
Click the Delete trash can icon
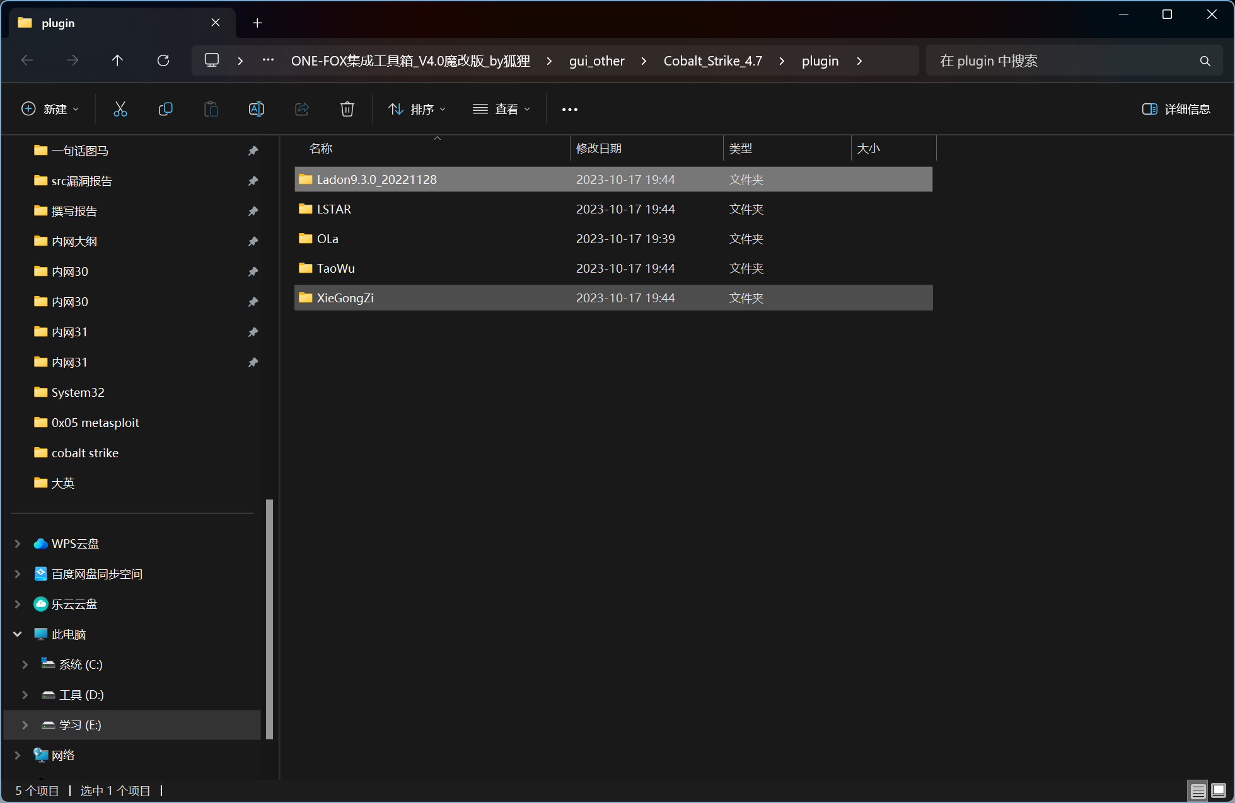pyautogui.click(x=347, y=109)
